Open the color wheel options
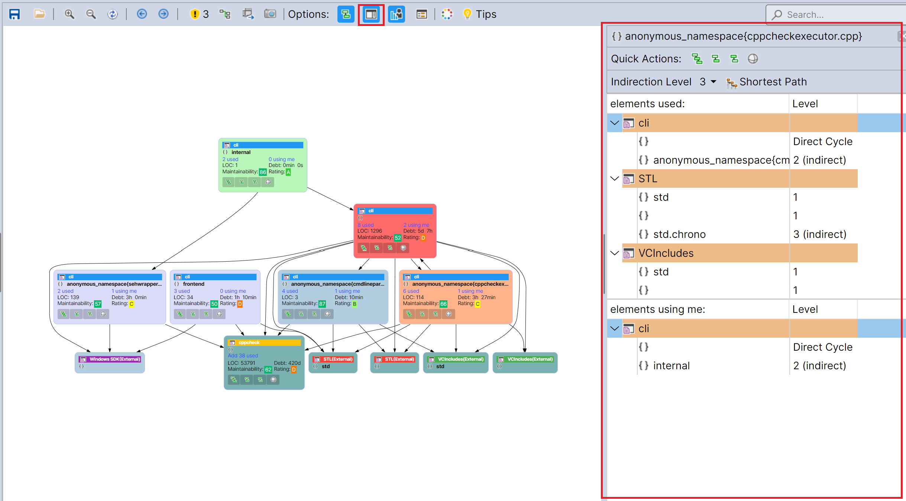 click(x=447, y=14)
